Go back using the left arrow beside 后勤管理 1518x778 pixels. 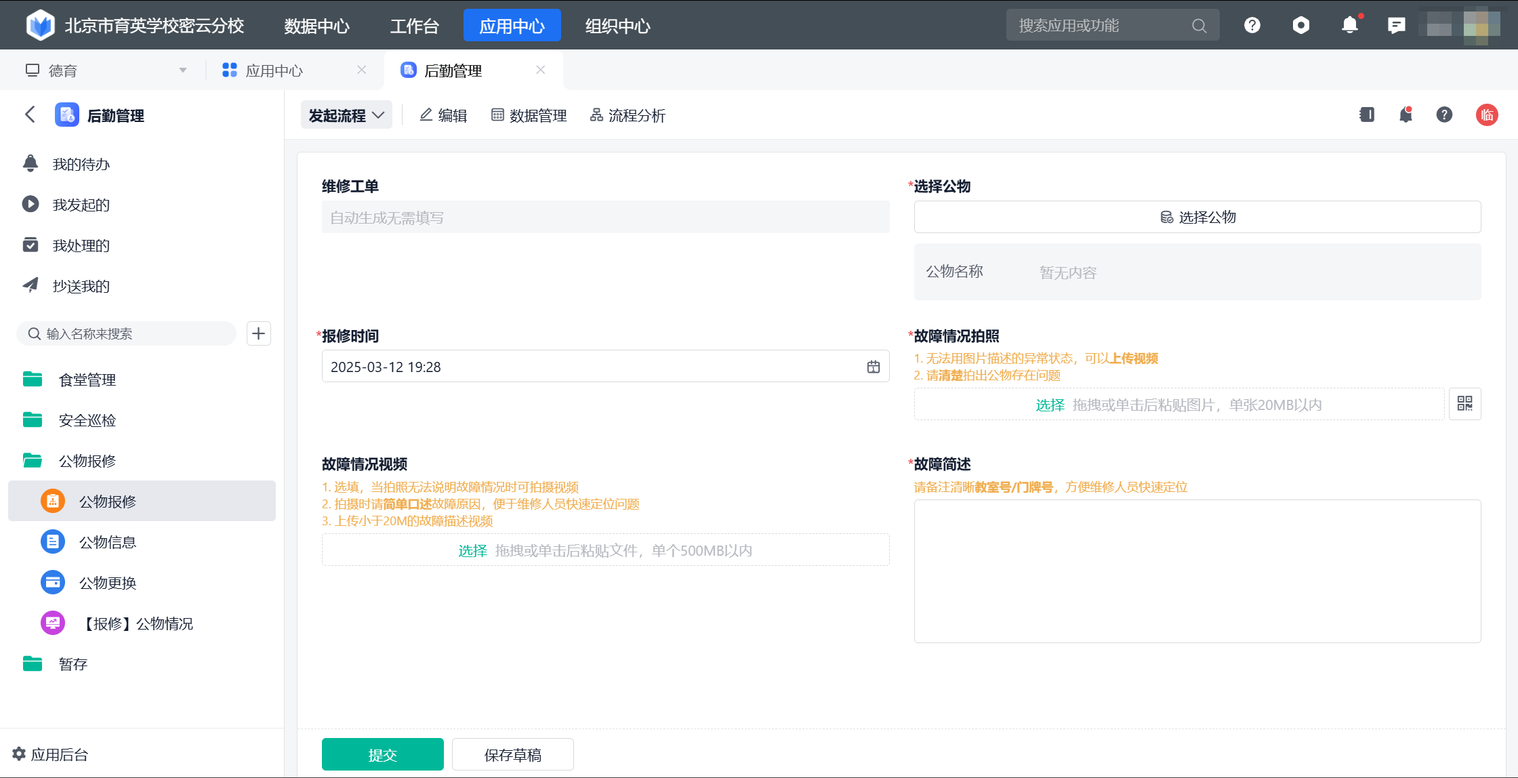coord(30,115)
